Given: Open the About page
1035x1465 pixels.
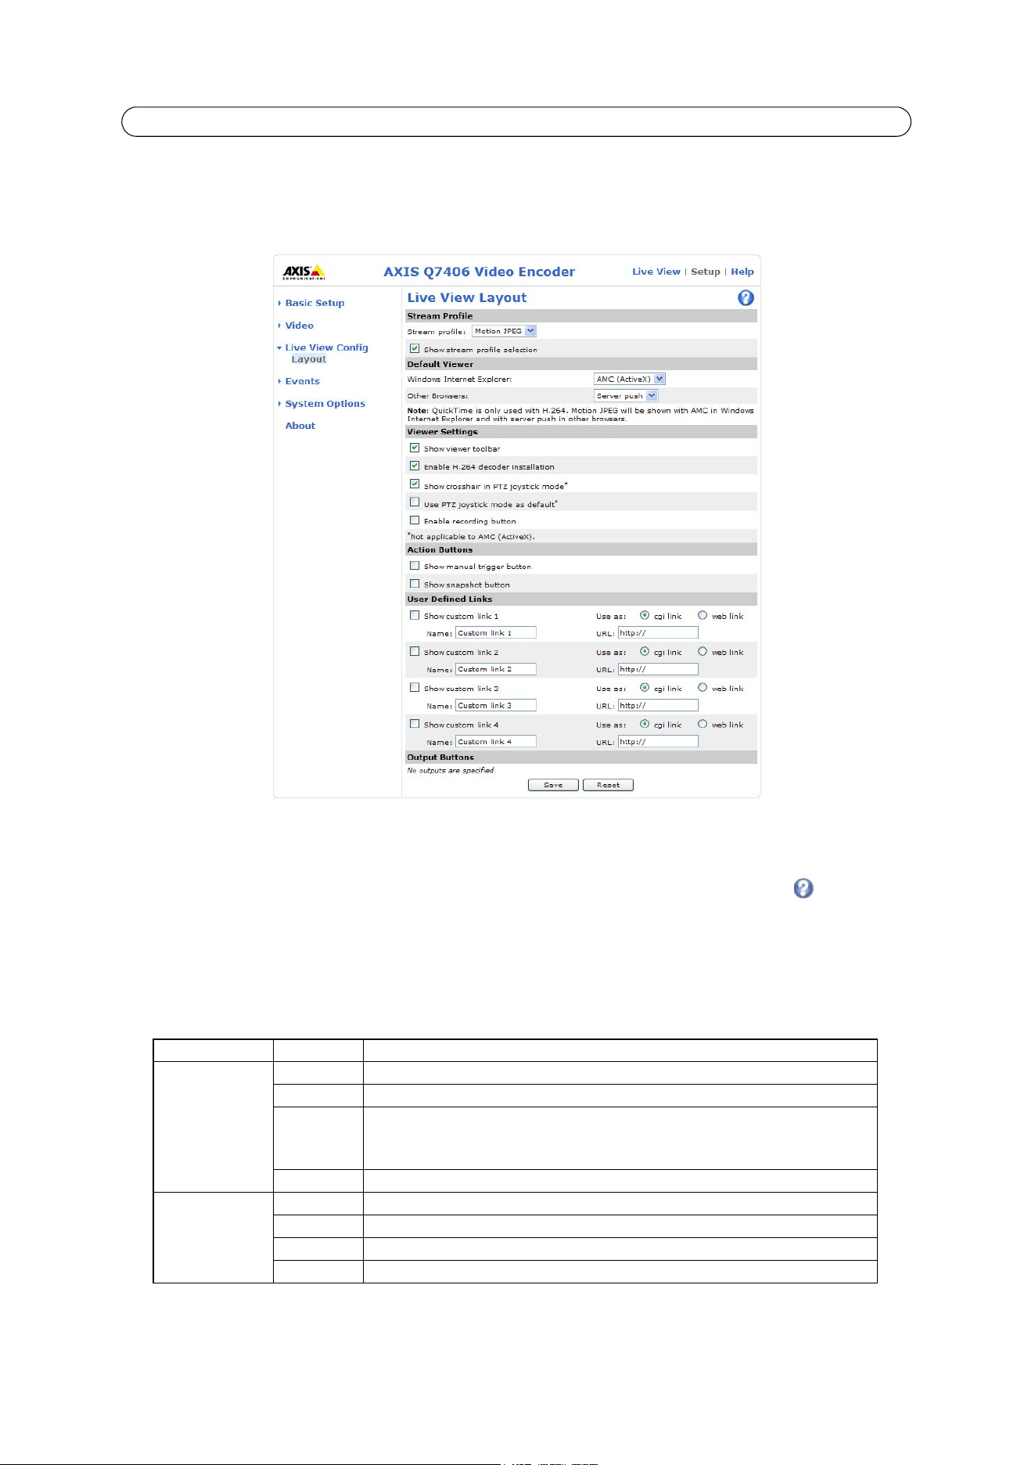Looking at the screenshot, I should click(x=300, y=426).
